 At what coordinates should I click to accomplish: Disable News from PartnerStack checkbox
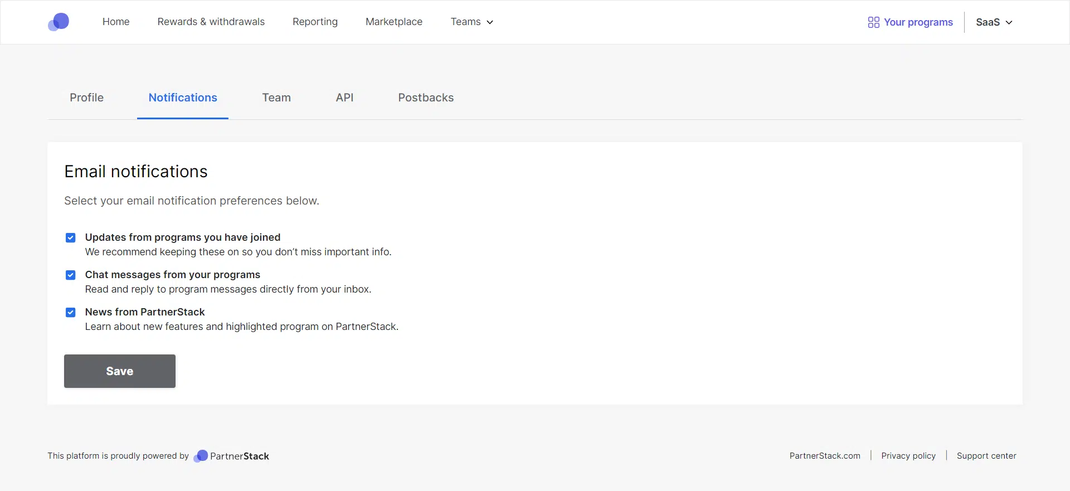pyautogui.click(x=71, y=313)
